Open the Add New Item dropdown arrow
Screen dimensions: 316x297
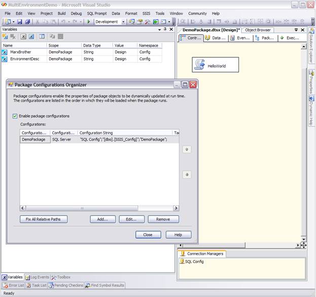[14, 22]
